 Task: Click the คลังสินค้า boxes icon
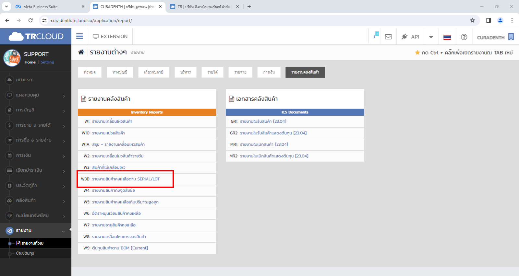[x=9, y=201]
